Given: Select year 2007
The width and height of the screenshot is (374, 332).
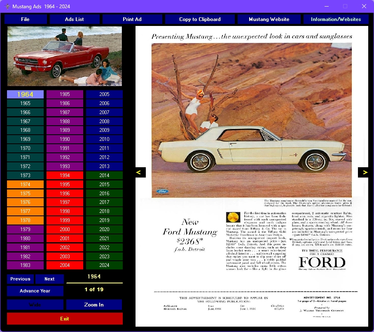Looking at the screenshot, I should [105, 112].
